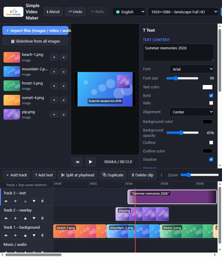This screenshot has height=257, width=222.
Task: Add pip.png to the timeline
Action: click(x=54, y=115)
